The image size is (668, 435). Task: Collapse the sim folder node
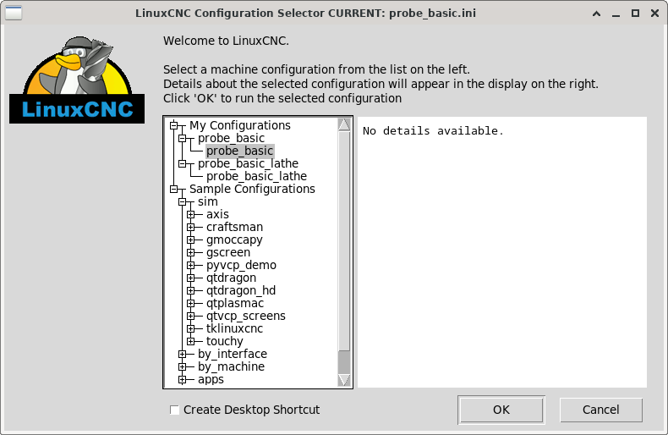183,201
